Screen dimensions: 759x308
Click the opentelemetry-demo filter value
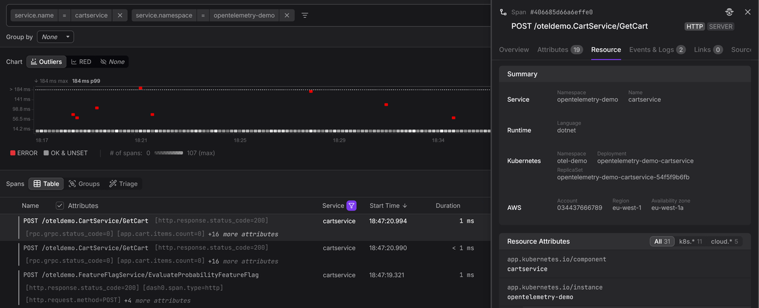click(244, 15)
